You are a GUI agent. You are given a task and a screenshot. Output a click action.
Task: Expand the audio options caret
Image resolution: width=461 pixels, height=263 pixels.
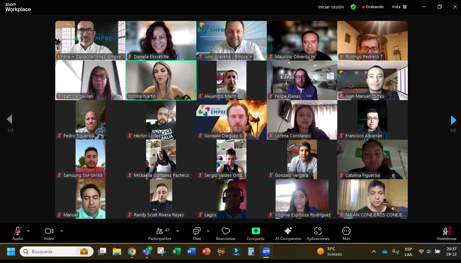pos(28,231)
